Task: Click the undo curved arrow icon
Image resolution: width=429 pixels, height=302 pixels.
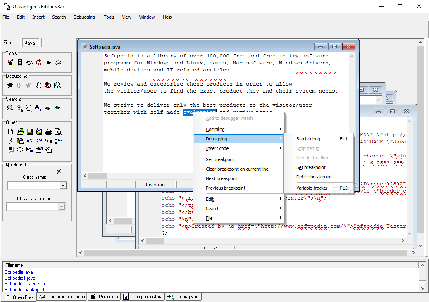Action: 29,140
